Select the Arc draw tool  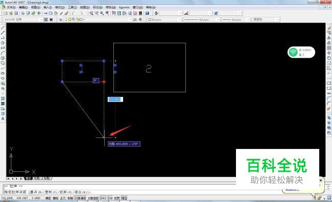coord(3,53)
